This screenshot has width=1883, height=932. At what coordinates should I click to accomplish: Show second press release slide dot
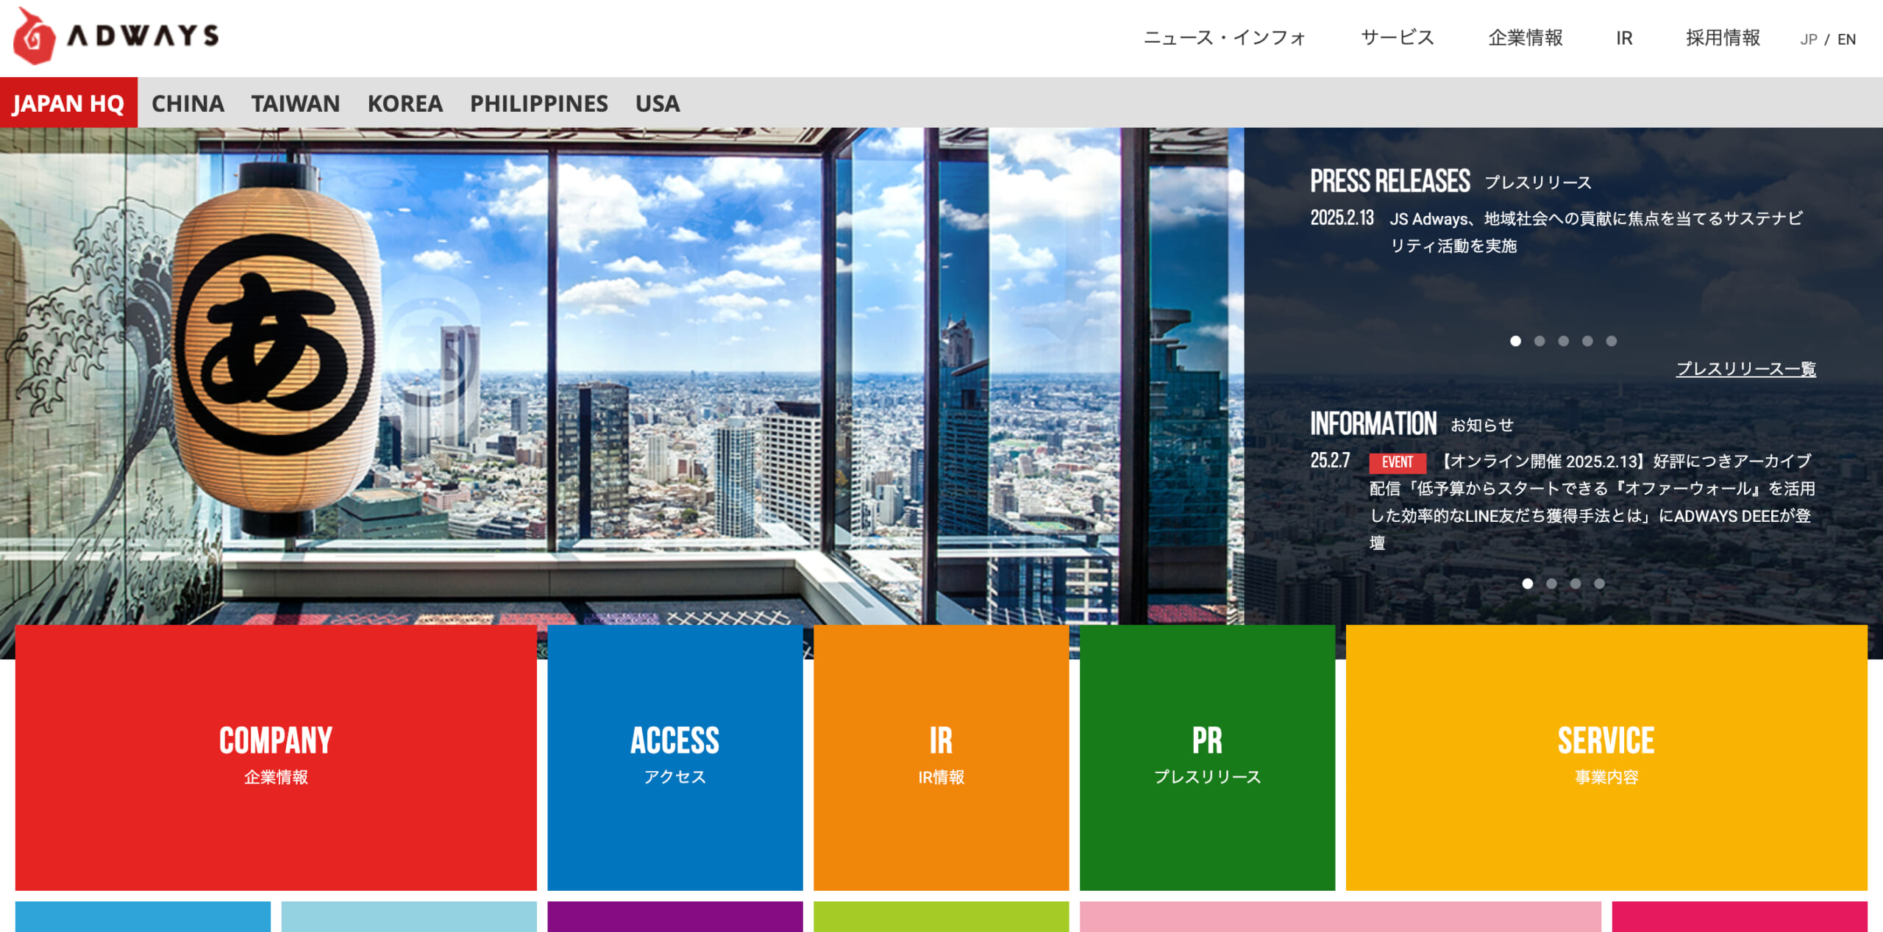pos(1539,341)
